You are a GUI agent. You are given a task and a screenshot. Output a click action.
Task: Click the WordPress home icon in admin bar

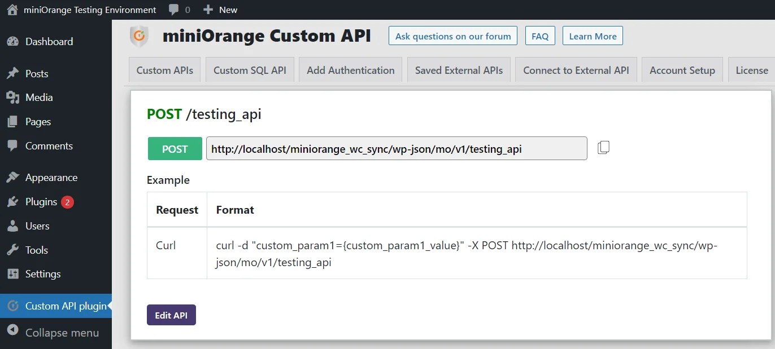pos(12,10)
